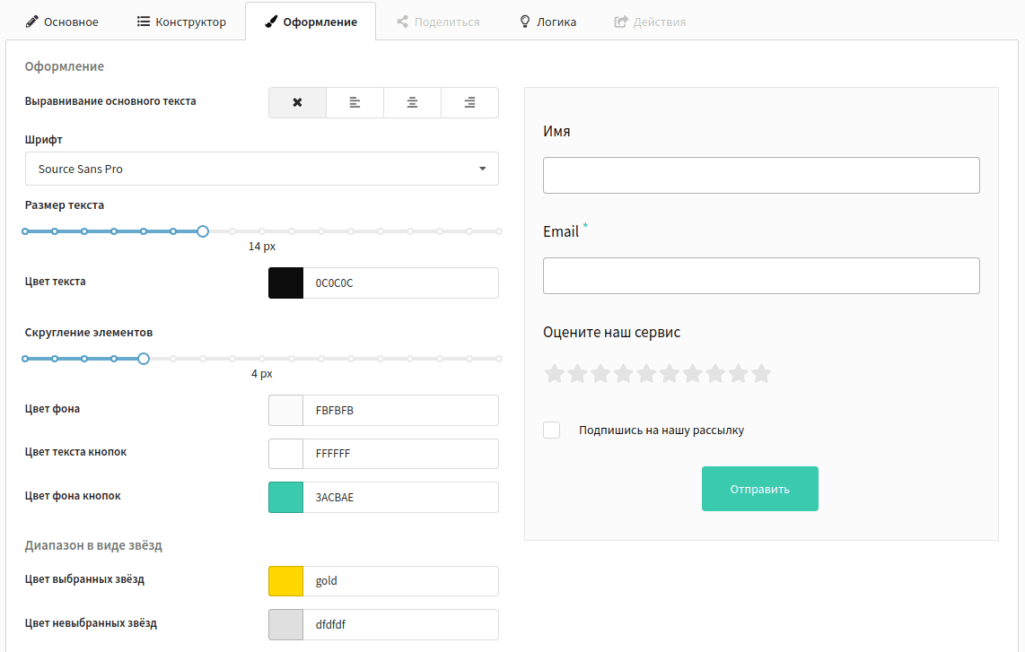
Task: Select the third rating star
Action: (x=600, y=374)
